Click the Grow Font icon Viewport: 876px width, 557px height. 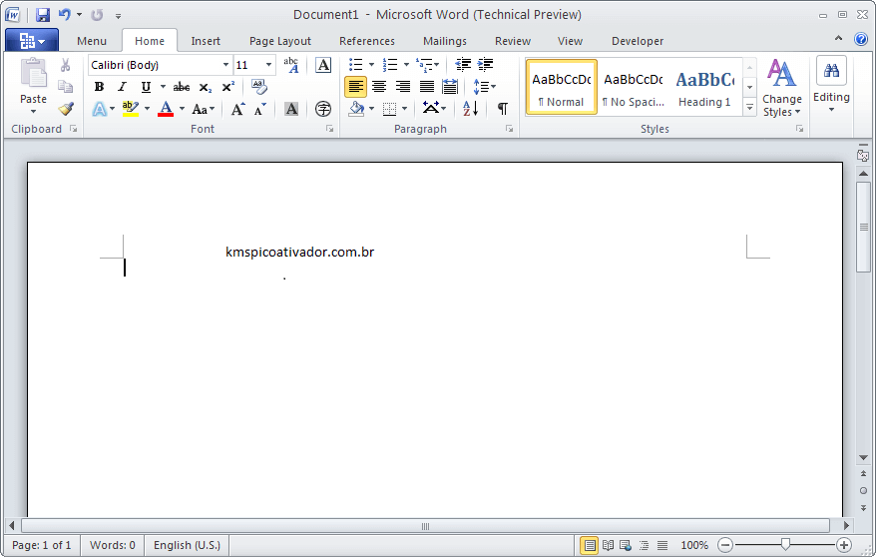237,109
